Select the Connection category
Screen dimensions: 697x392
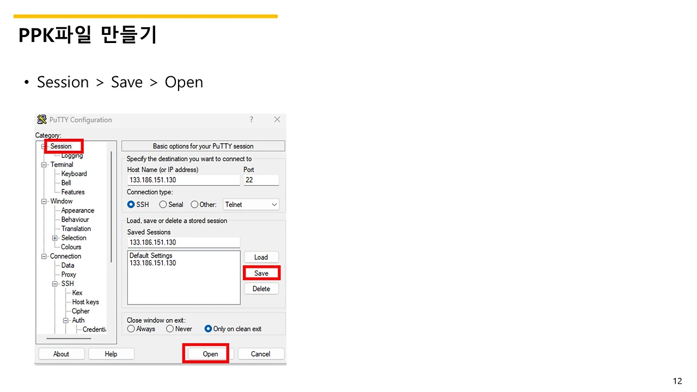[x=65, y=256]
